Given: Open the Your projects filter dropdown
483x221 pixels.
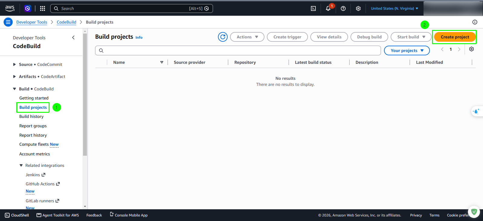Looking at the screenshot, I should [407, 50].
